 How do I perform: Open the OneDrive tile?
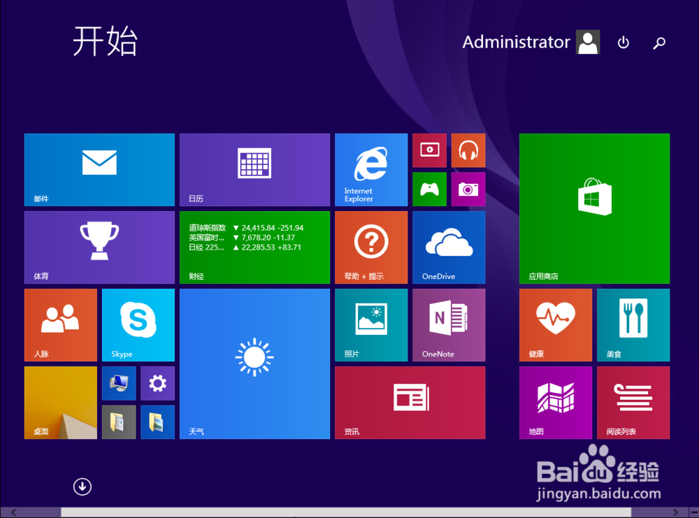tap(449, 247)
